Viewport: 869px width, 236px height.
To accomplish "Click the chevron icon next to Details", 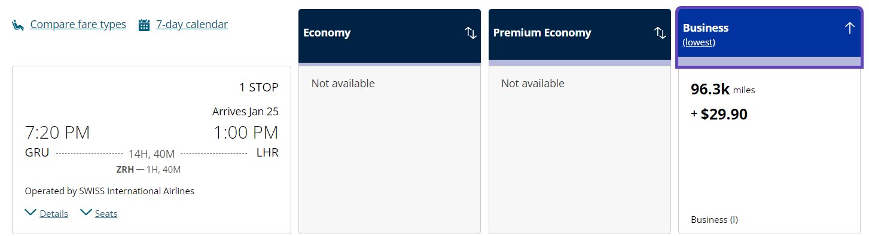I will 31,212.
